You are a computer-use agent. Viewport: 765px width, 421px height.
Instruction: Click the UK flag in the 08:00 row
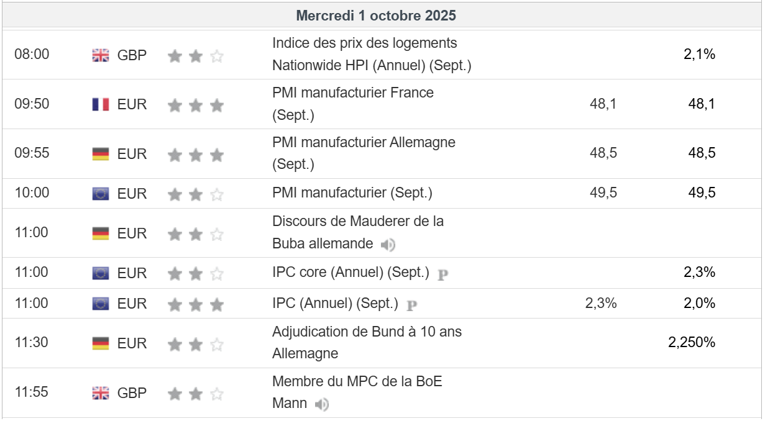(100, 55)
